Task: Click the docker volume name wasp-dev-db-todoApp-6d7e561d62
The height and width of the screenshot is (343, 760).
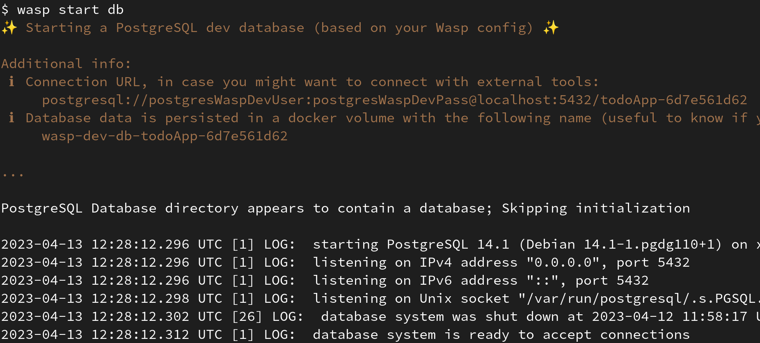Action: [165, 136]
